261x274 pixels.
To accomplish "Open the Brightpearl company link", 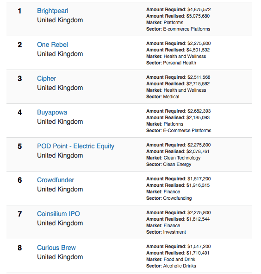I will (52, 11).
